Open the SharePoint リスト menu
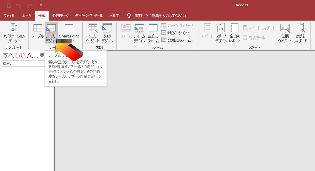The image size is (315, 171). point(69,33)
